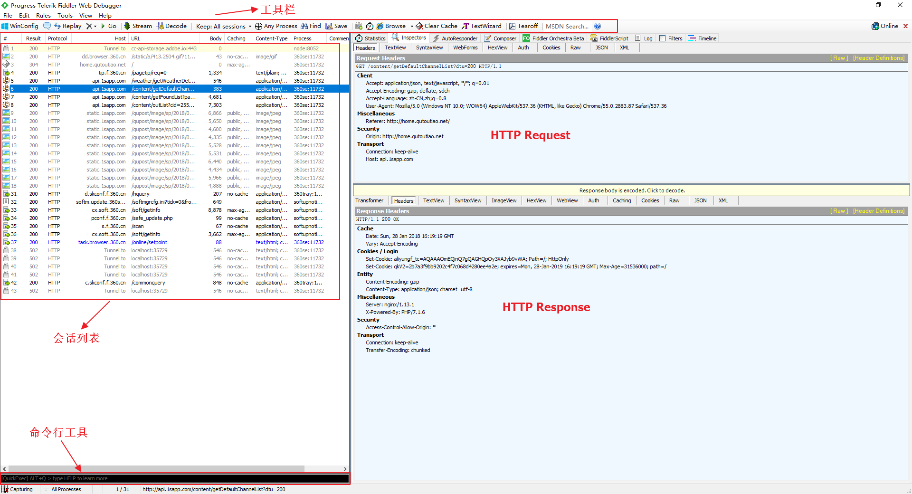Click the comment balloon icon in toolbar
The height and width of the screenshot is (494, 912).
pyautogui.click(x=47, y=26)
